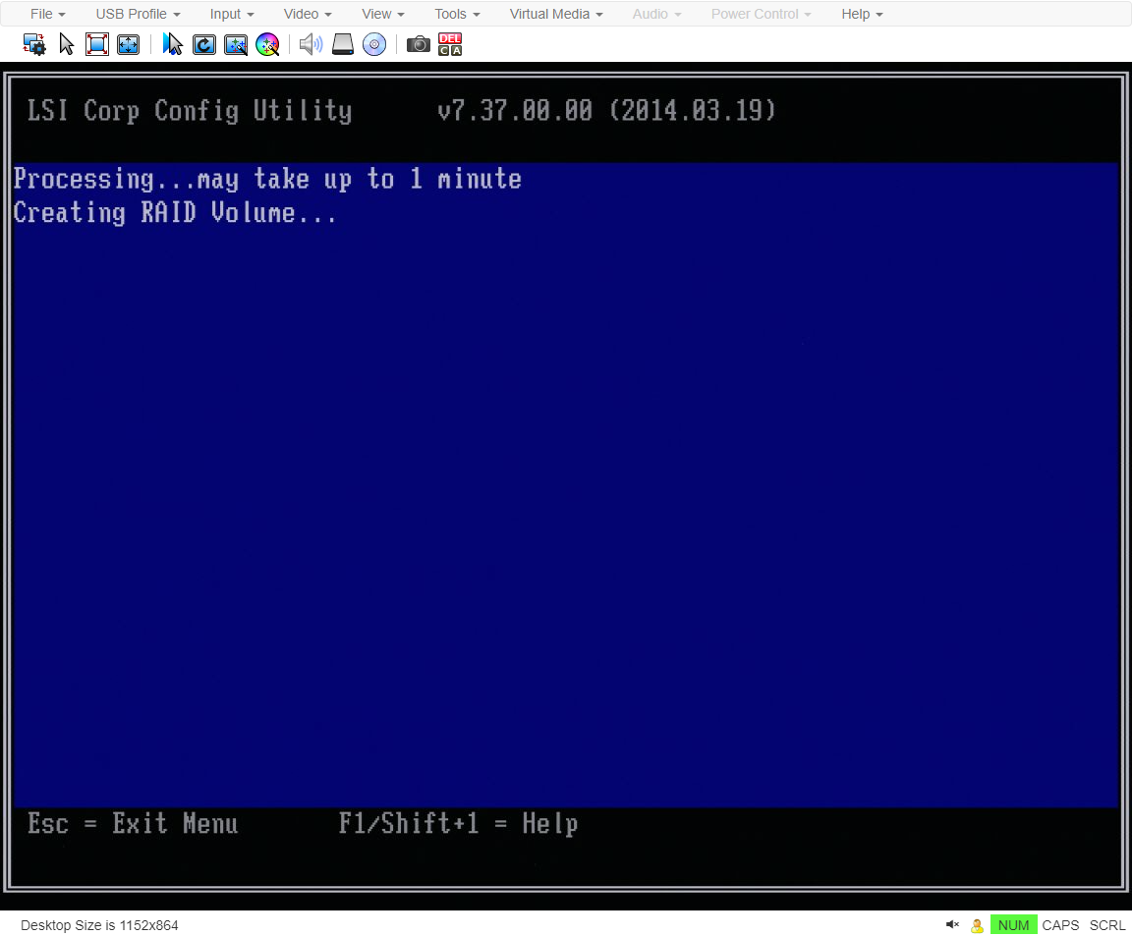Image resolution: width=1132 pixels, height=937 pixels.
Task: Open the Video menu
Action: (x=308, y=14)
